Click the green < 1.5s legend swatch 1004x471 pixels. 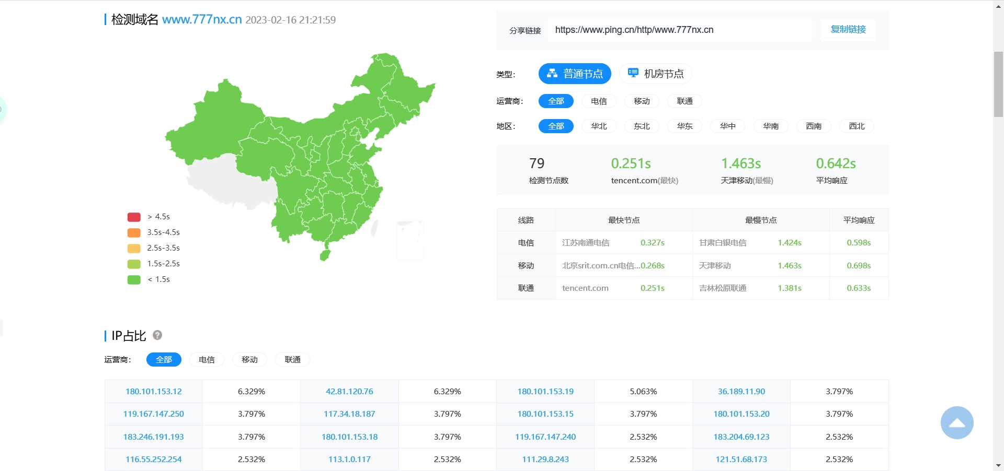pyautogui.click(x=134, y=280)
